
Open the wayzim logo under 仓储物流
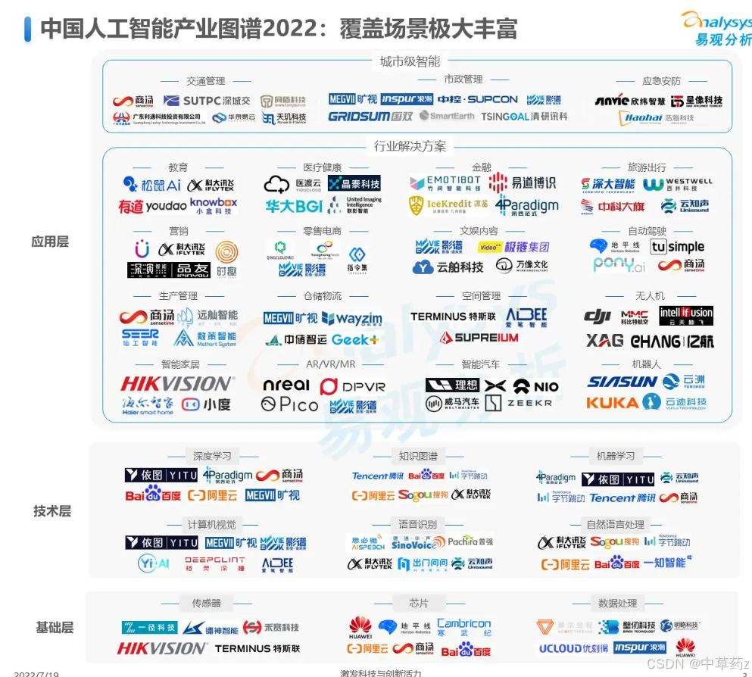pyautogui.click(x=352, y=318)
